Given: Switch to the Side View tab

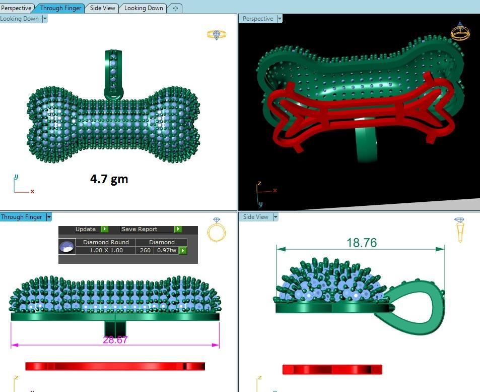Looking at the screenshot, I should pos(102,8).
